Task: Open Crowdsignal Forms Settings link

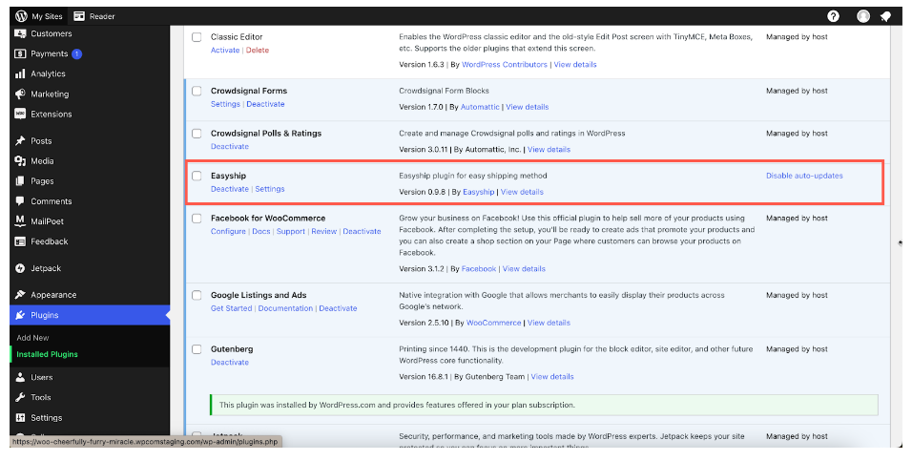Action: (225, 104)
